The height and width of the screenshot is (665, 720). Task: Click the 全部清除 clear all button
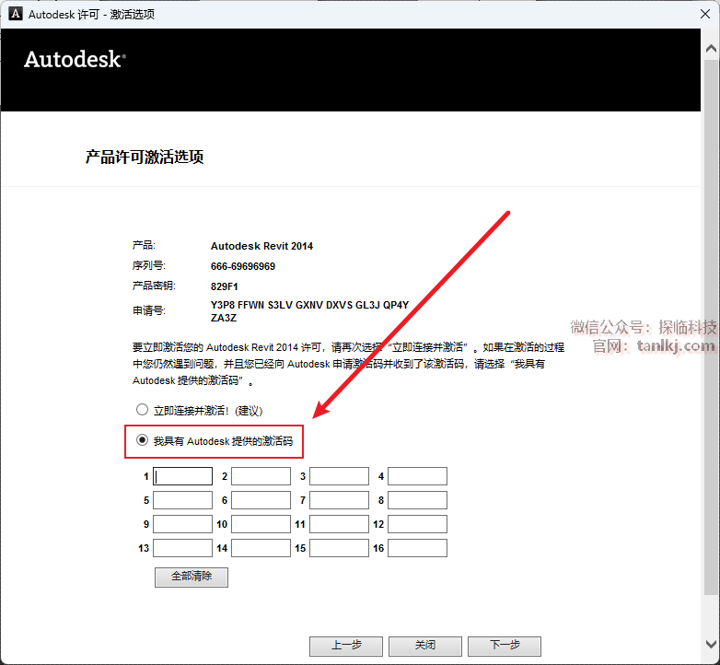coord(192,577)
